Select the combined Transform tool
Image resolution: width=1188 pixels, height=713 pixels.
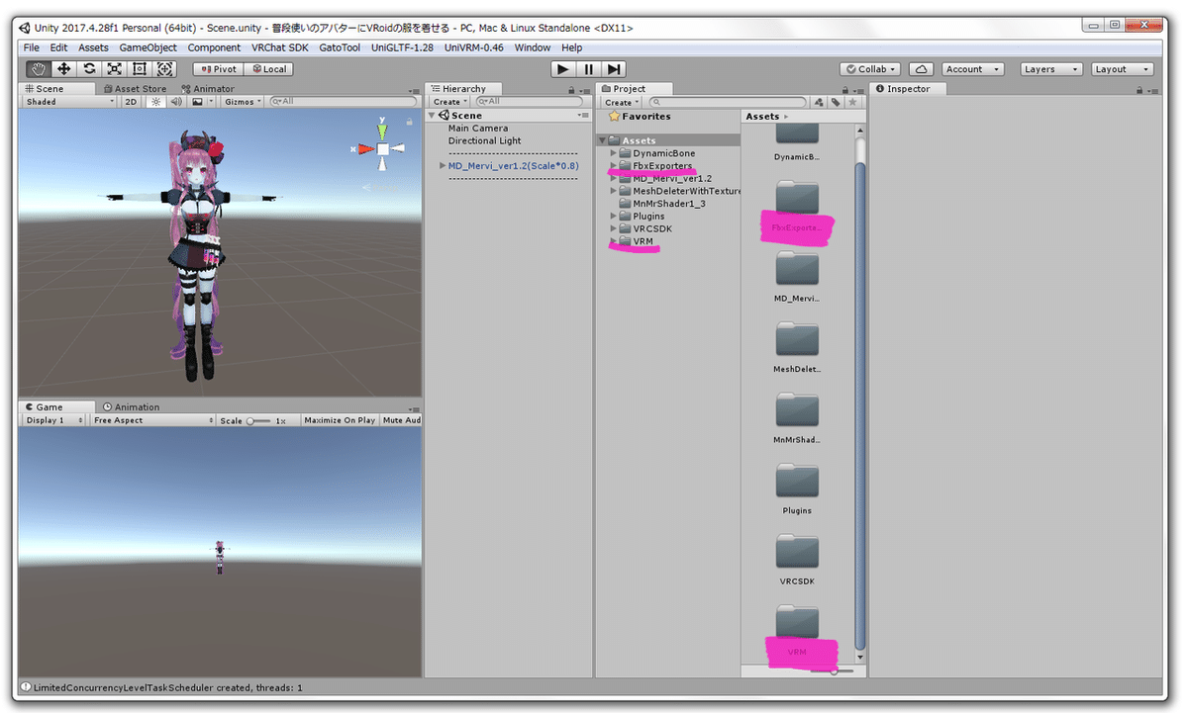(x=164, y=68)
